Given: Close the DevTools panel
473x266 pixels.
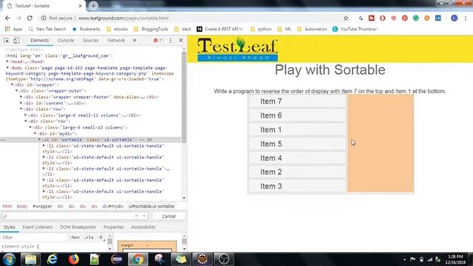Looking at the screenshot, I should (180, 40).
